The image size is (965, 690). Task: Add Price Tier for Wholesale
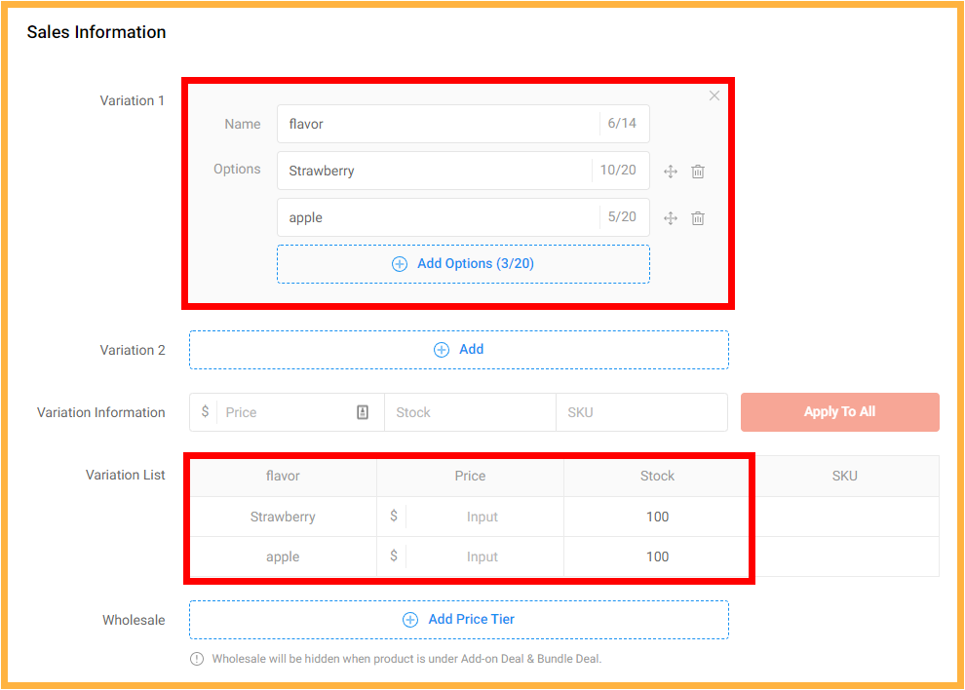(458, 620)
